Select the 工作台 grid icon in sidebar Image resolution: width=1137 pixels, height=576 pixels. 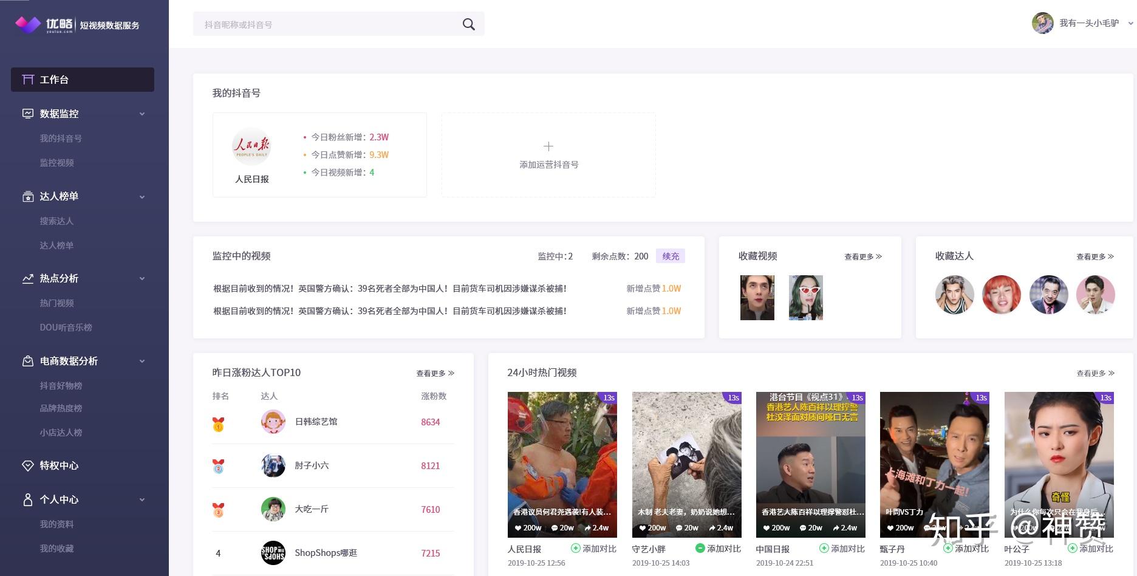(x=28, y=79)
